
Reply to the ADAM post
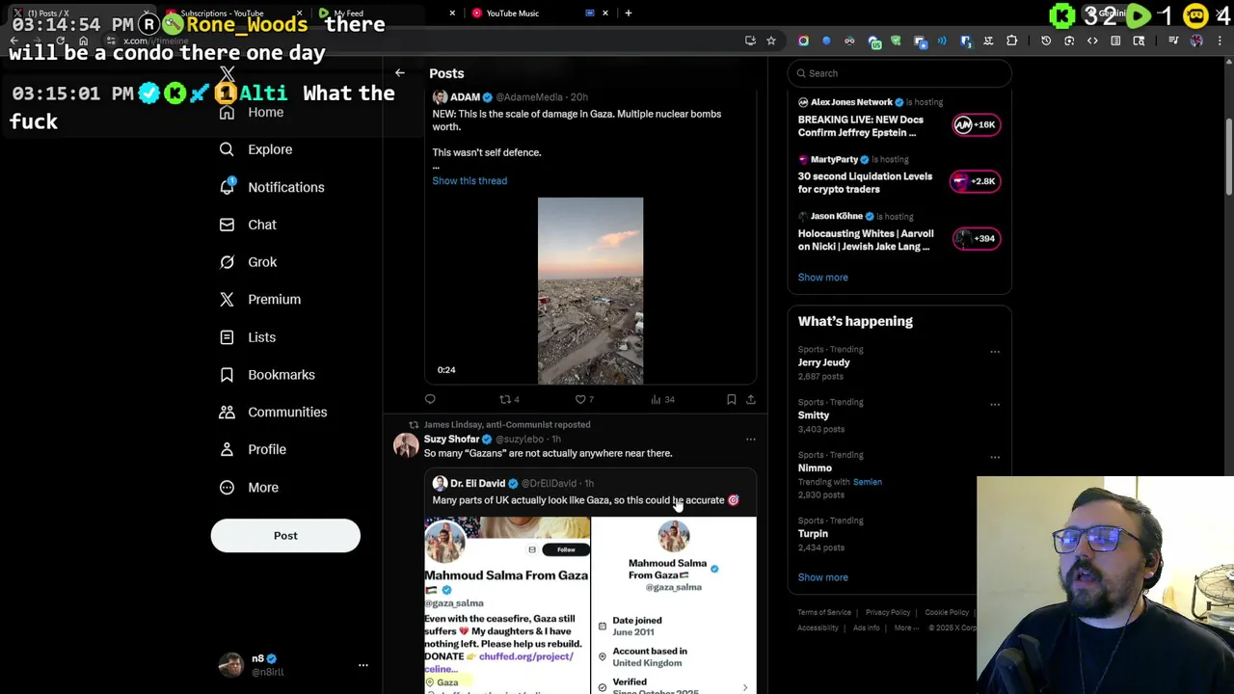tap(430, 399)
